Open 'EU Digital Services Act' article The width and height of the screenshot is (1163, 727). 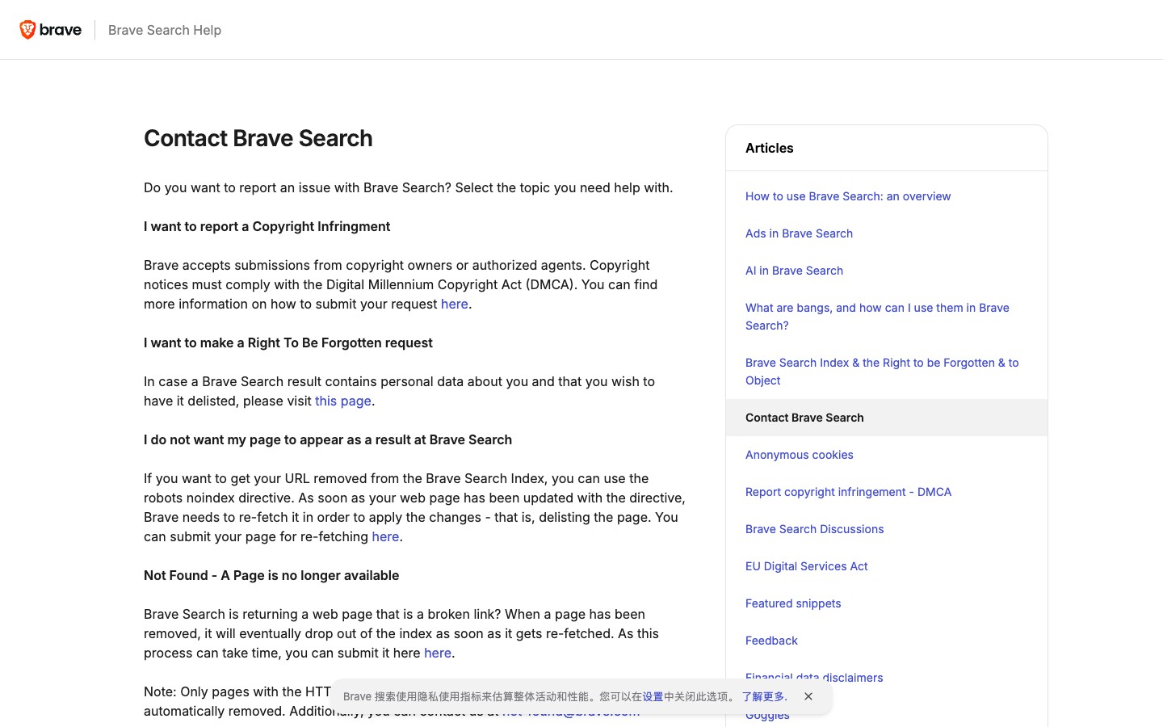point(806,566)
